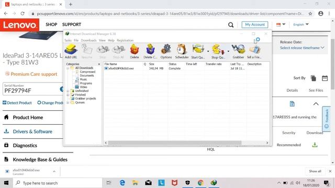Image resolution: width=335 pixels, height=188 pixels.
Task: Click the SUPPORT navigation link
Action: tap(72, 25)
